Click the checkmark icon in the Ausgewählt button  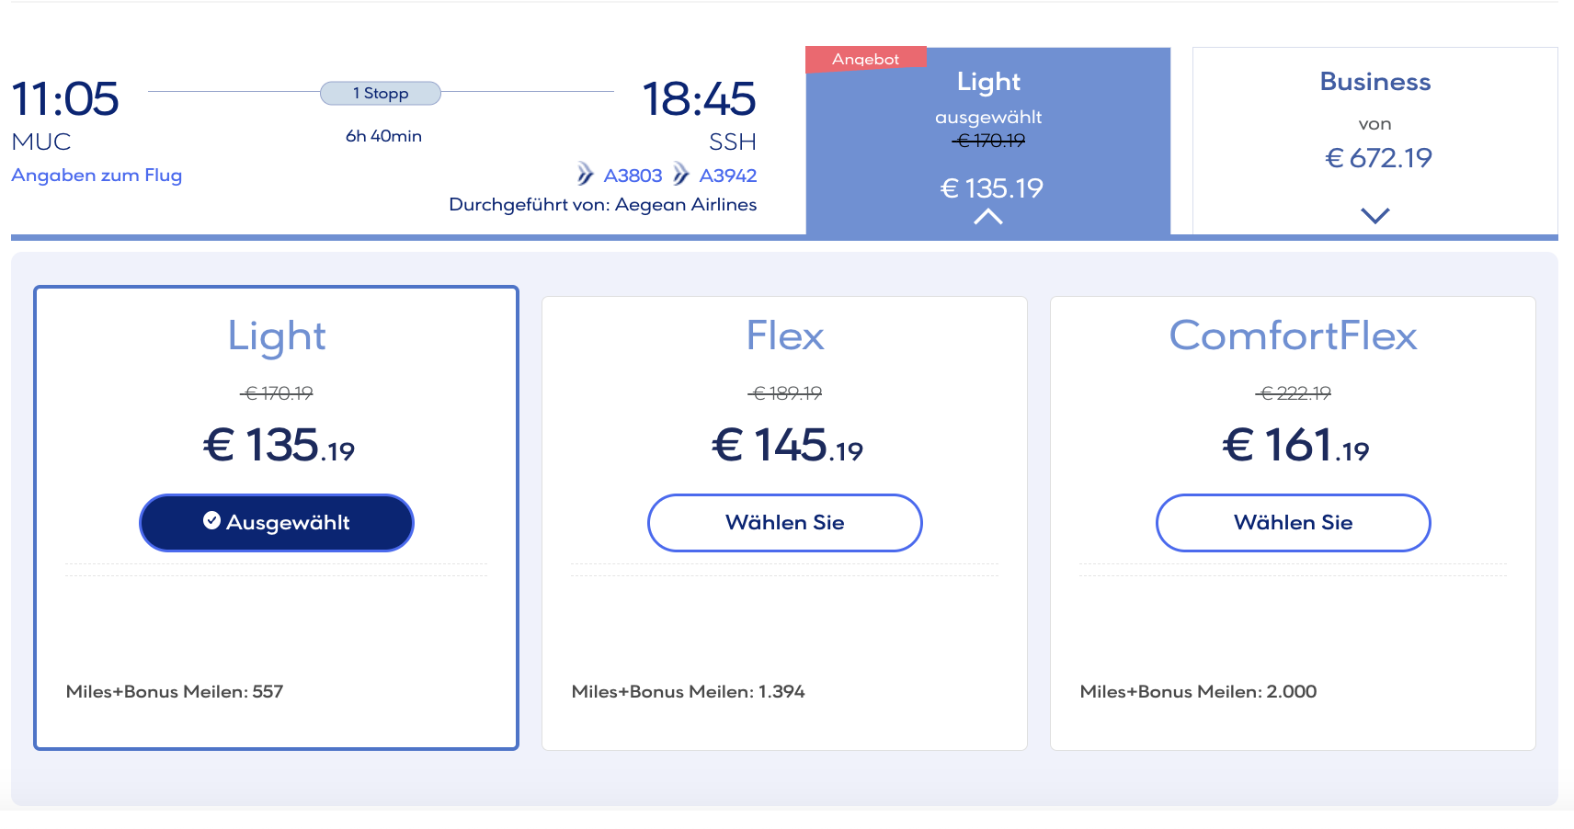pyautogui.click(x=211, y=521)
